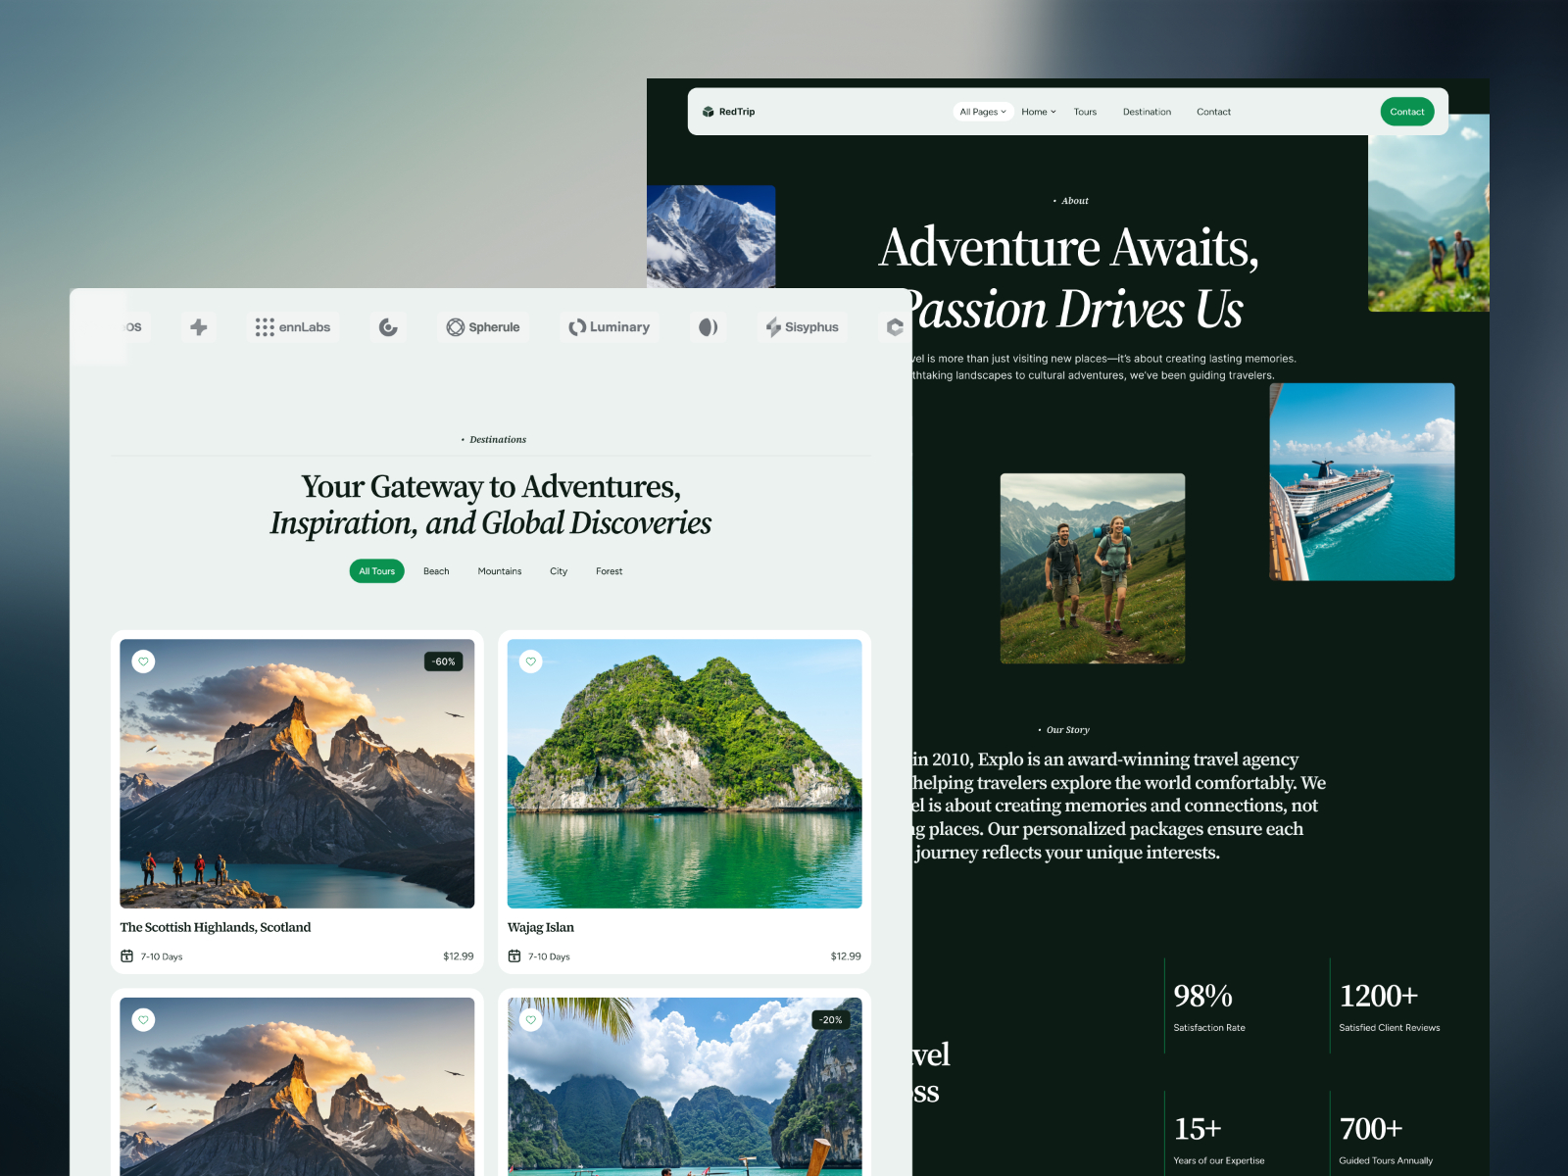Click the crescent logo before Spherule
The image size is (1568, 1176).
tap(388, 327)
